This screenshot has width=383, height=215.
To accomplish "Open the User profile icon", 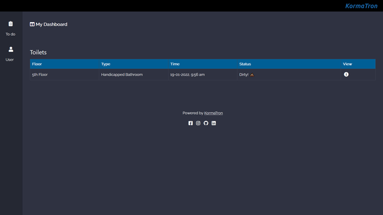I will point(11,49).
